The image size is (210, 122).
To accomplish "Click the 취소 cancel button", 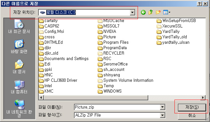I will click(192, 115).
